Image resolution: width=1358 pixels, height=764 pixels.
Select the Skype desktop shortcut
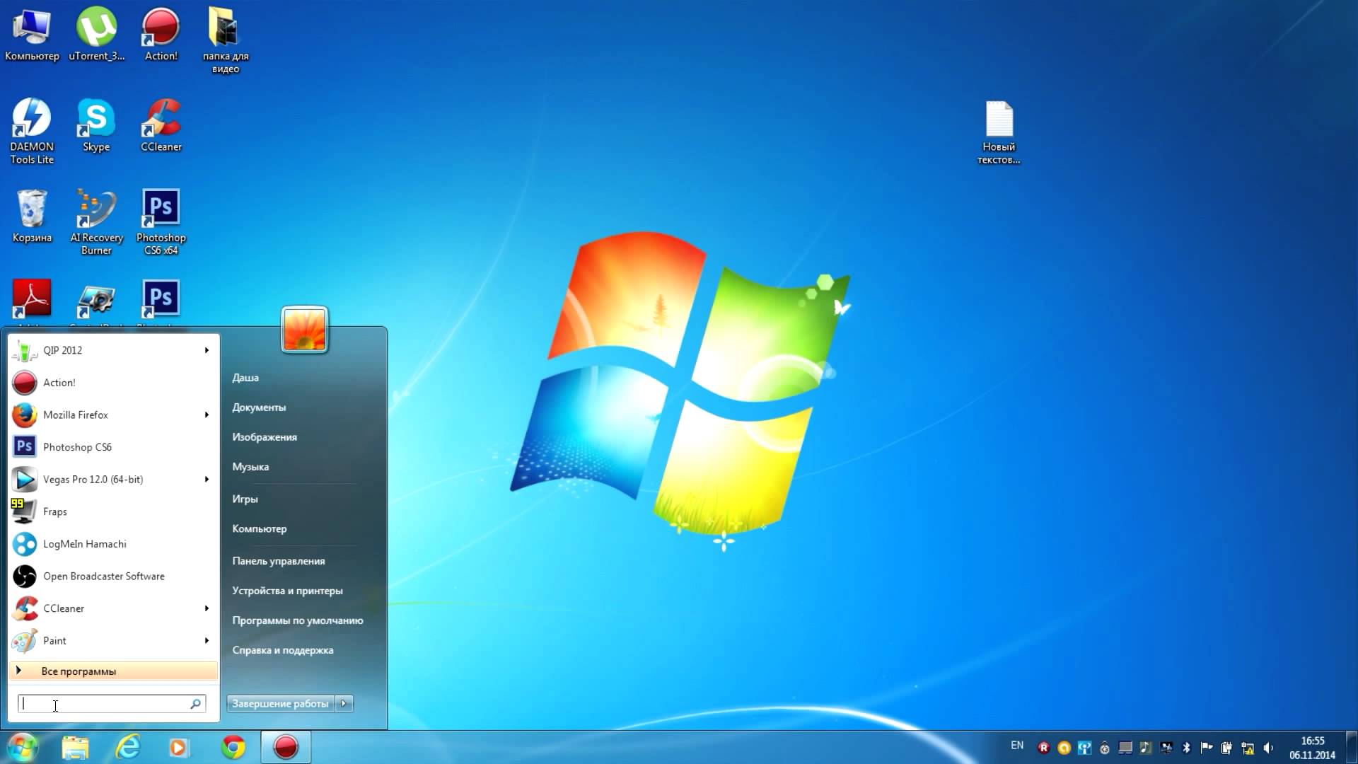(96, 125)
